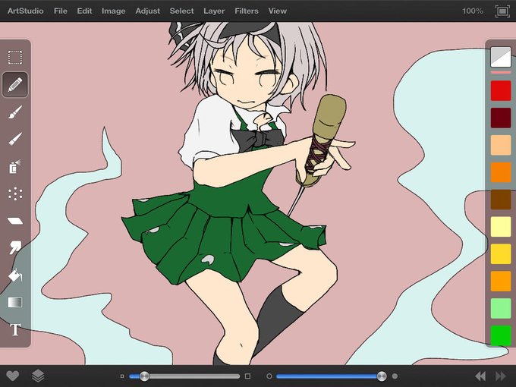Screen dimensions: 516x387
Task: Pick the dark maroon swatch
Action: 501,118
